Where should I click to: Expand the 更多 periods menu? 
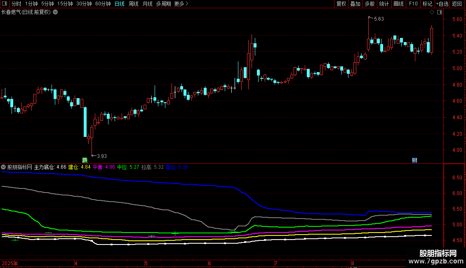[x=181, y=4]
